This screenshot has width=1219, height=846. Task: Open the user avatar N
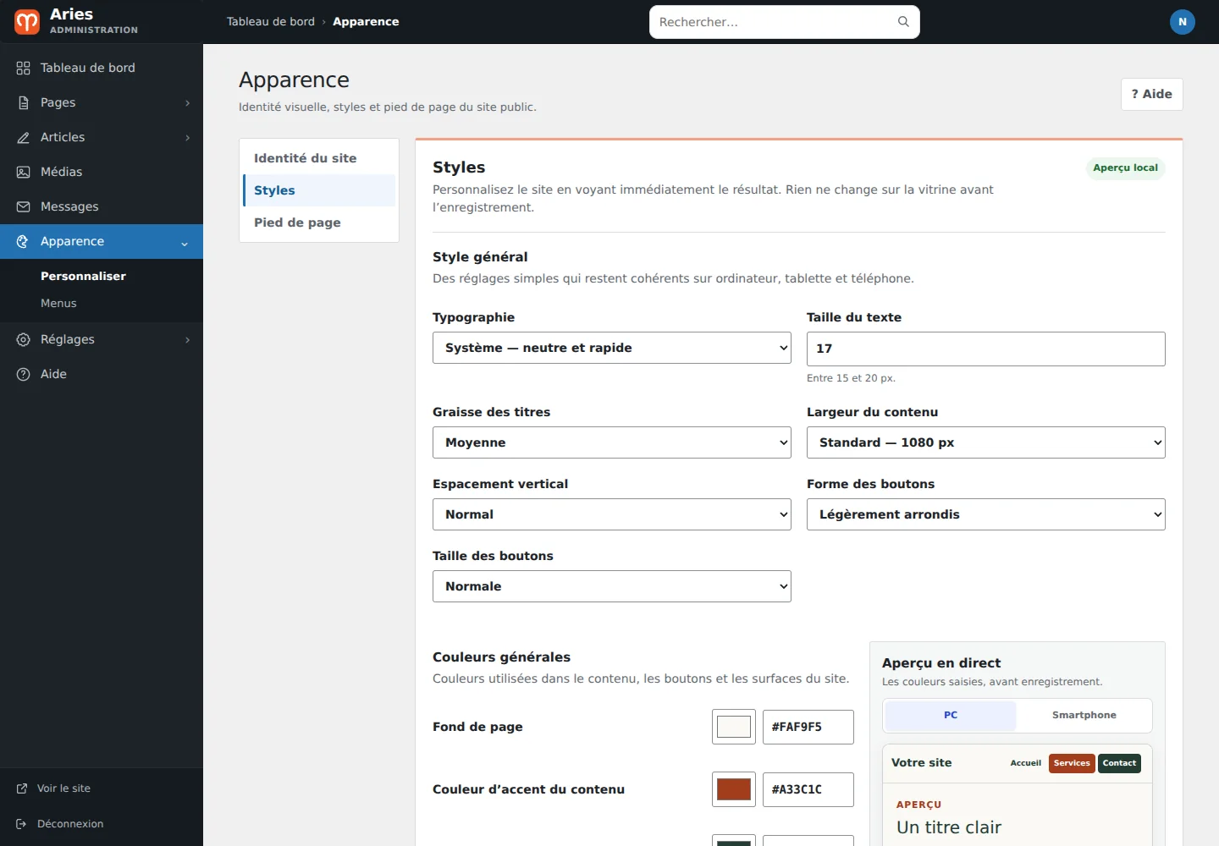pos(1183,22)
